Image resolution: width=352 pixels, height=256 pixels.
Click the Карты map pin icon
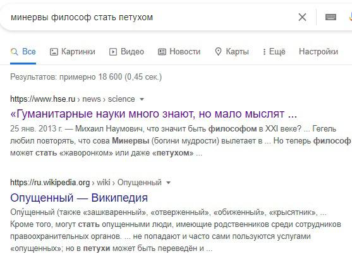[218, 52]
